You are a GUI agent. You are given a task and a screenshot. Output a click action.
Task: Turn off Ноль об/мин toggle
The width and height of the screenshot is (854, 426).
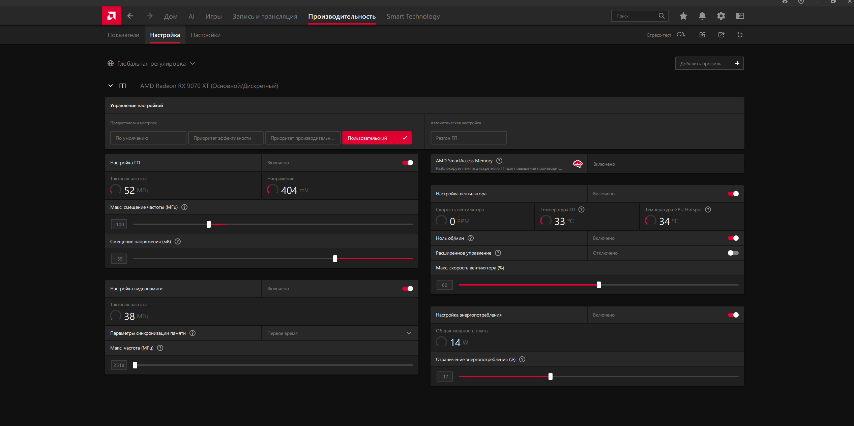pyautogui.click(x=733, y=238)
